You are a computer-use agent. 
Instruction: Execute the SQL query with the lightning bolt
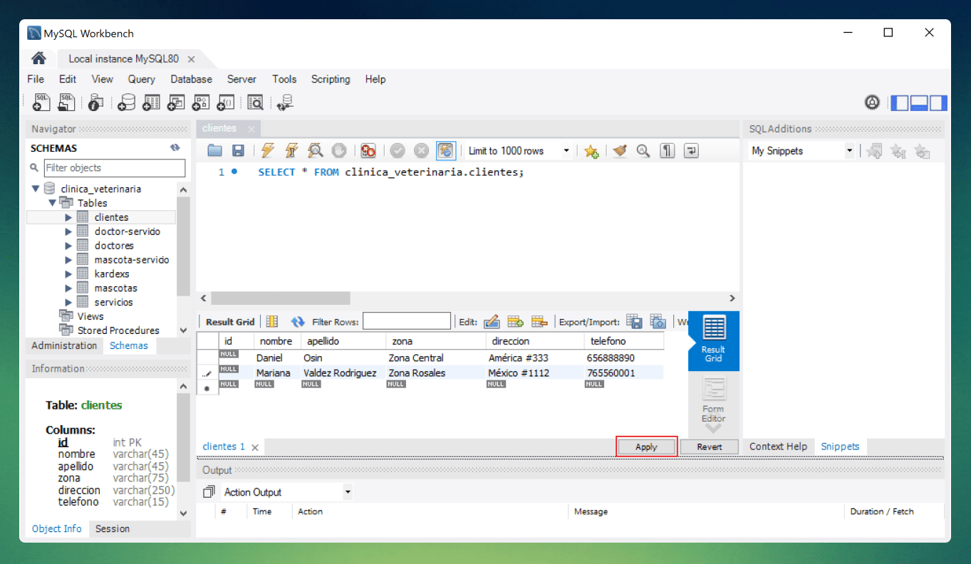(x=266, y=150)
